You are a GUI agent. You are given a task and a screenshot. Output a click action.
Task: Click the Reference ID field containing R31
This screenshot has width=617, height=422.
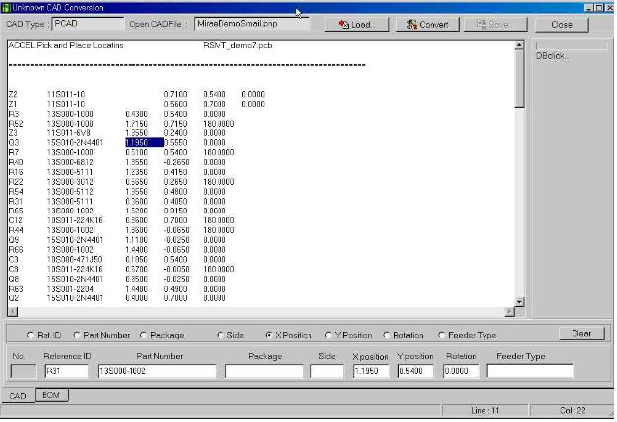(x=66, y=371)
